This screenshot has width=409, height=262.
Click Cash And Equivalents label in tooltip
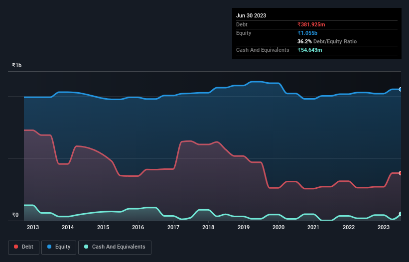(x=263, y=50)
